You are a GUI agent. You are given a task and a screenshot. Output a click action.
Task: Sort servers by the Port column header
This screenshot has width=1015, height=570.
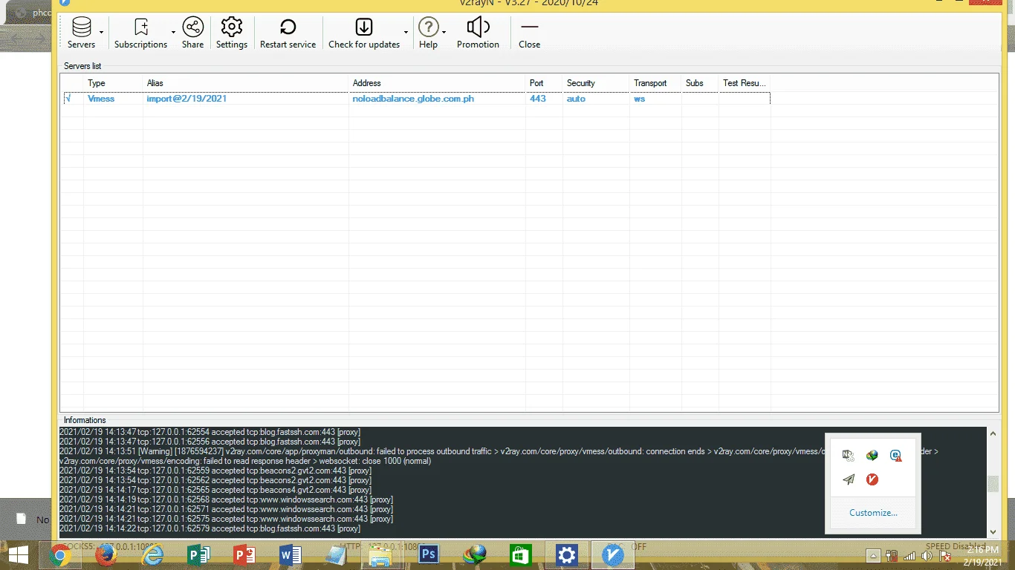[x=544, y=83]
